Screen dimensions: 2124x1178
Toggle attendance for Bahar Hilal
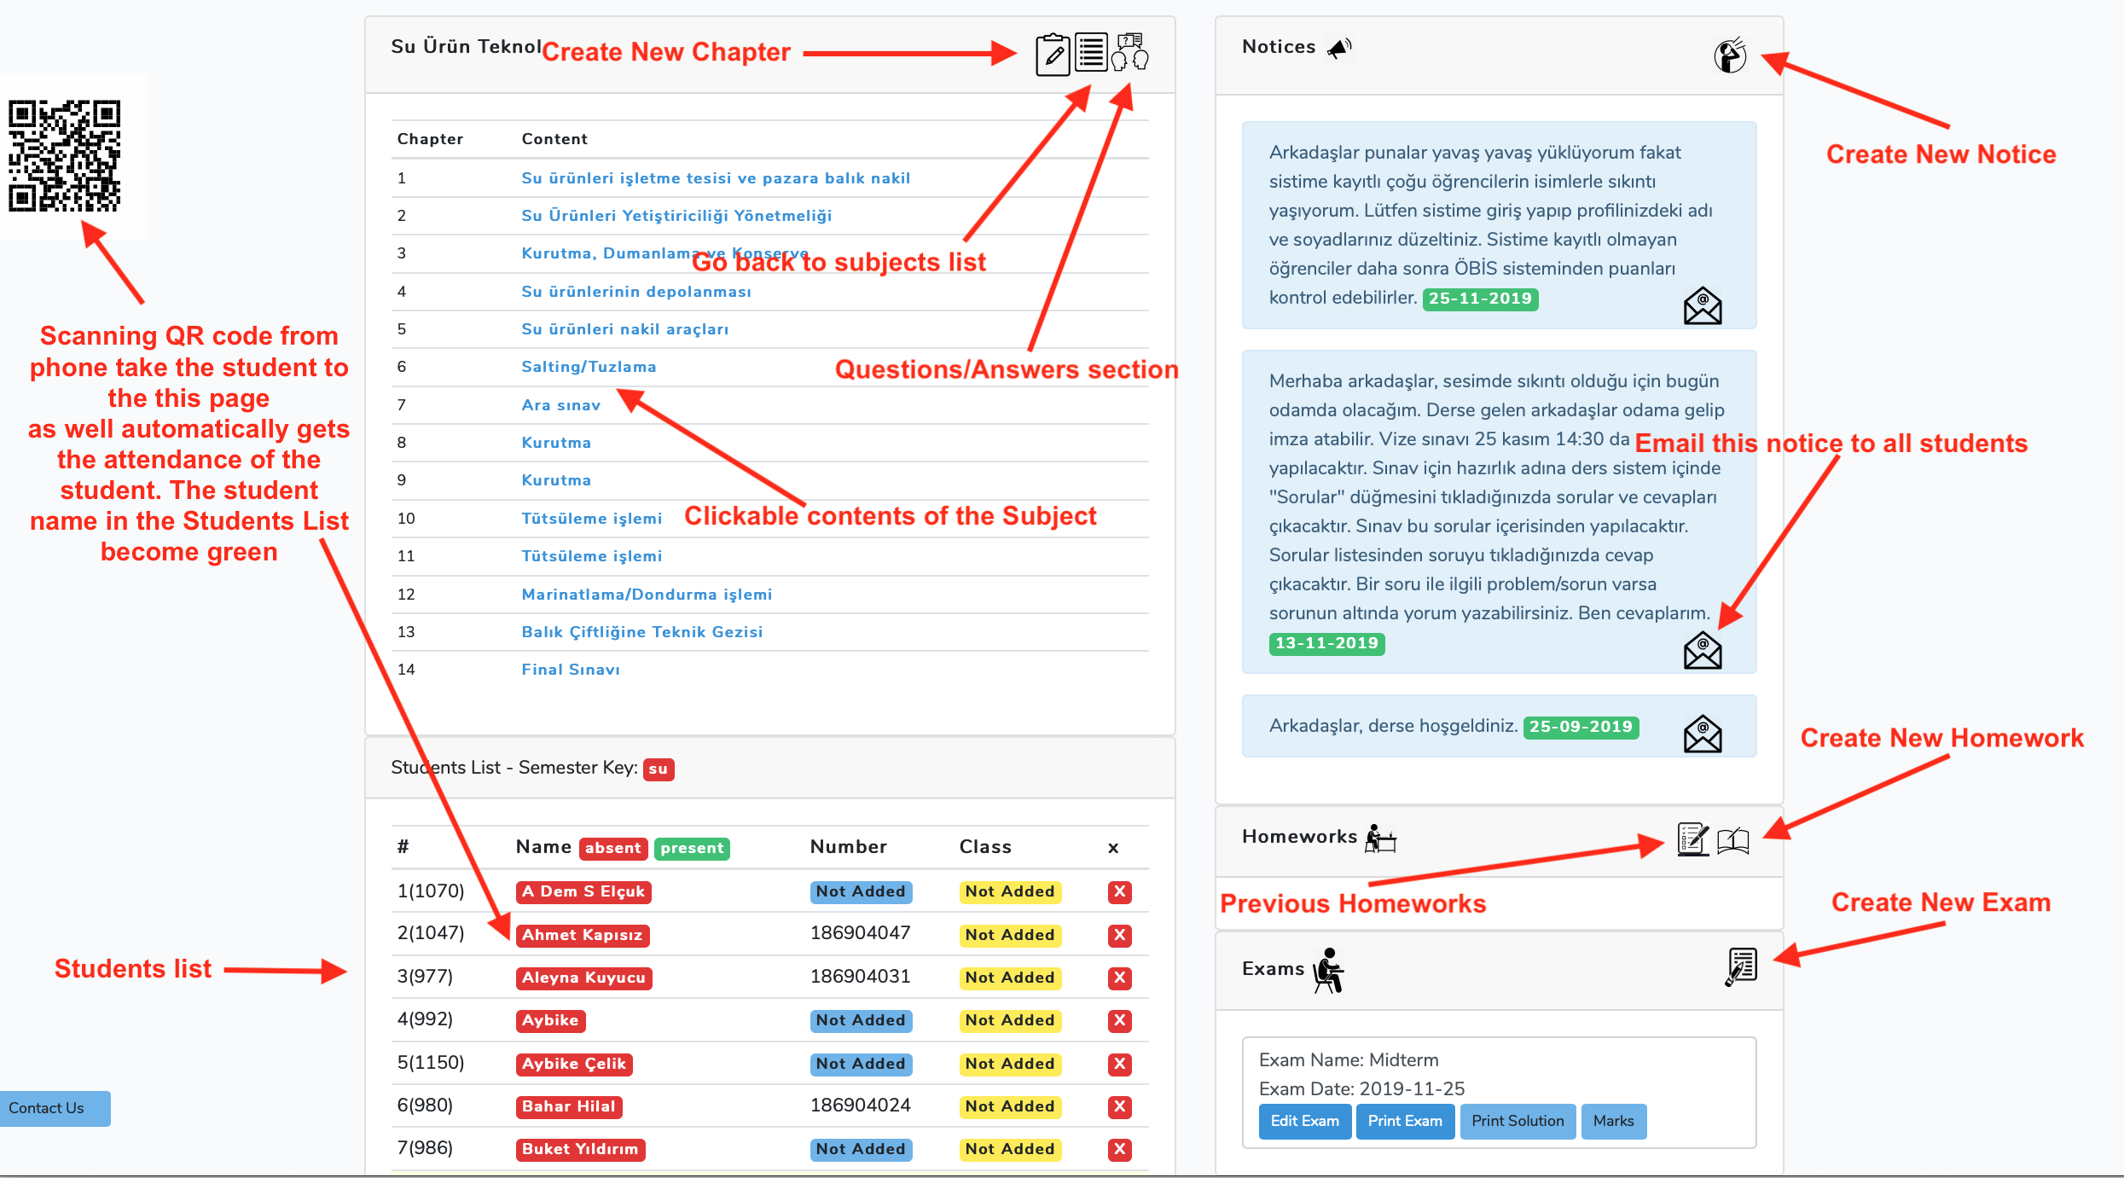coord(568,1106)
